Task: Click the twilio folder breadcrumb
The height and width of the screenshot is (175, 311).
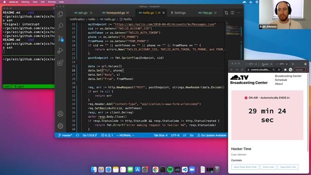Action: (92, 19)
